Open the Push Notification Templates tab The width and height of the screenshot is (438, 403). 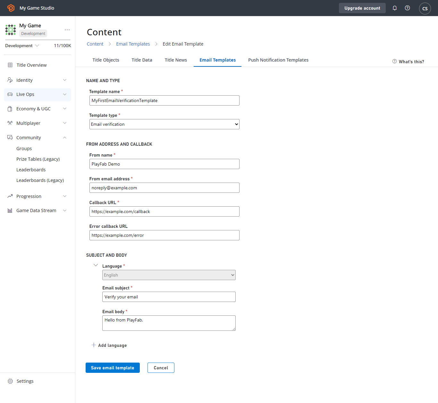tap(278, 60)
